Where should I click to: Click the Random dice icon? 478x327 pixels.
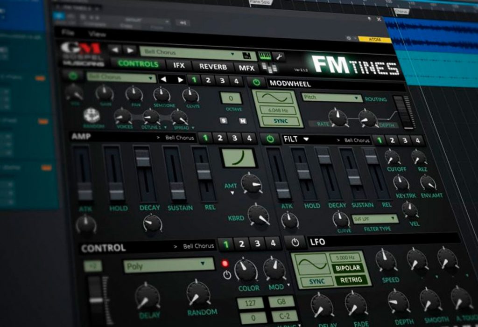[x=91, y=115]
